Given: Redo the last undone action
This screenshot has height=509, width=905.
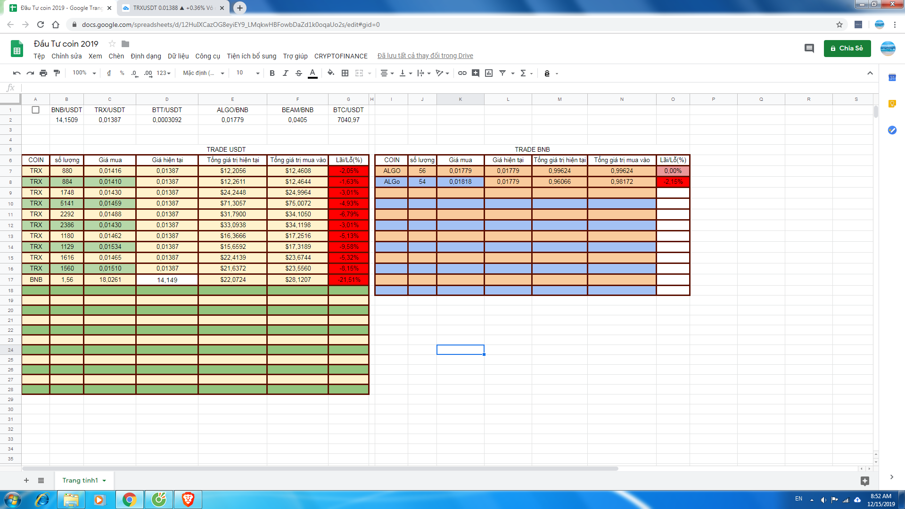Looking at the screenshot, I should [30, 73].
